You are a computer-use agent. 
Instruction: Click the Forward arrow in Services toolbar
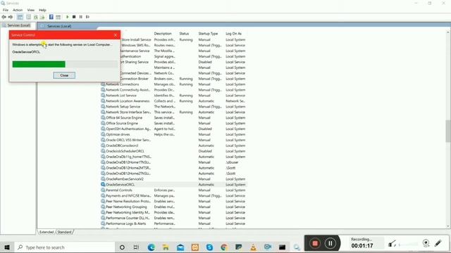11,17
